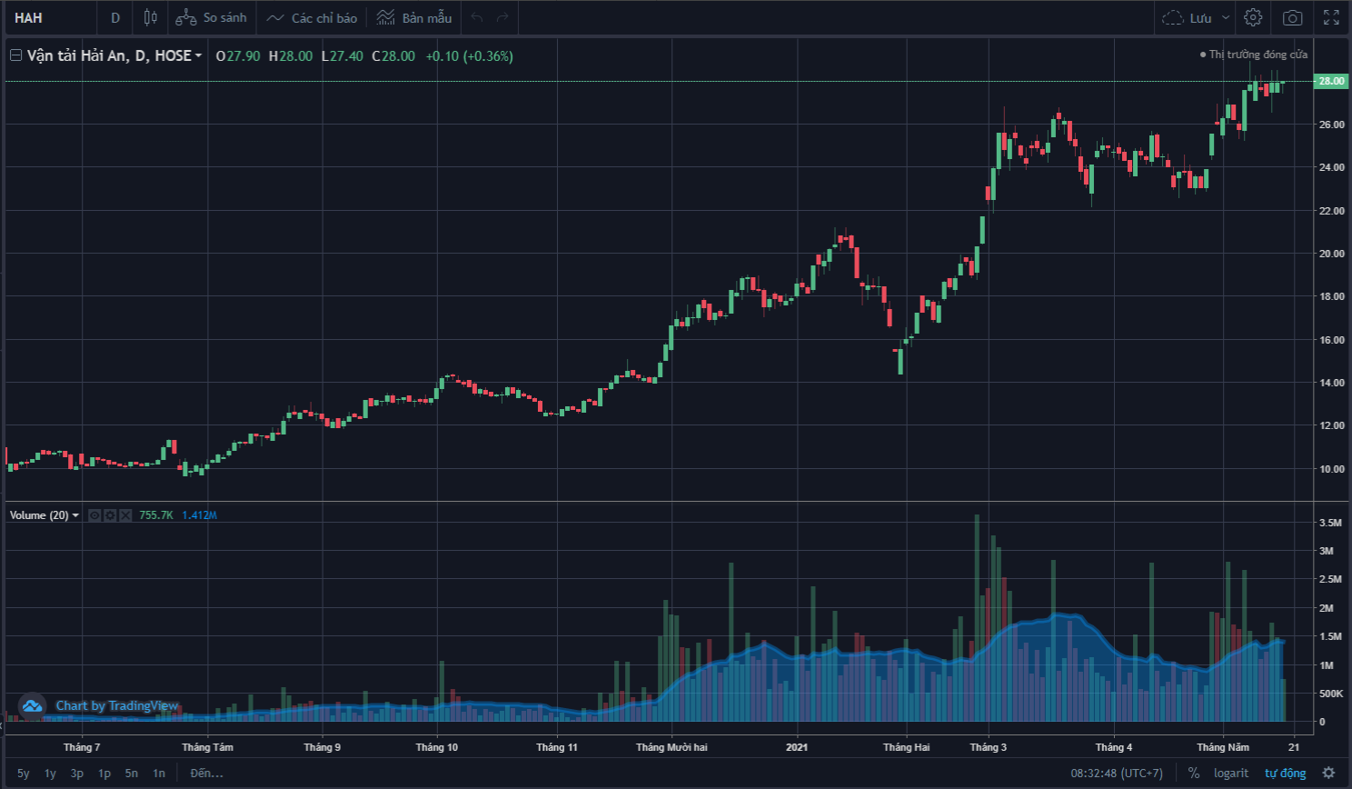The height and width of the screenshot is (789, 1352).
Task: Click the redo arrow
Action: (x=502, y=17)
